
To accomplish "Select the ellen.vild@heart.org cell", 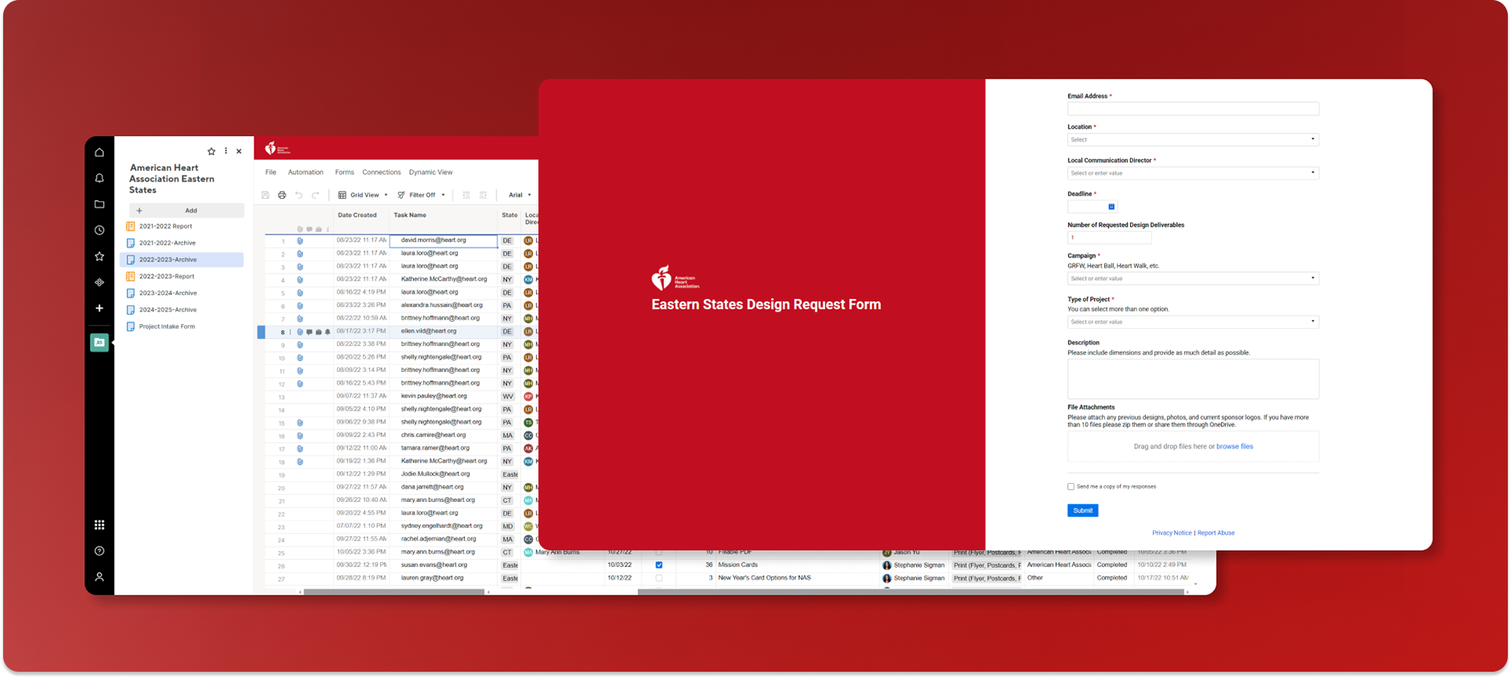I will (x=443, y=332).
